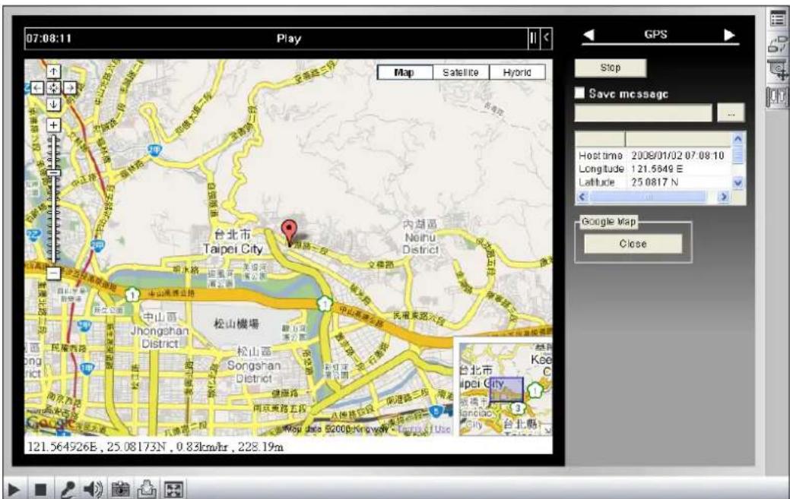Click the Host time row value

(677, 156)
